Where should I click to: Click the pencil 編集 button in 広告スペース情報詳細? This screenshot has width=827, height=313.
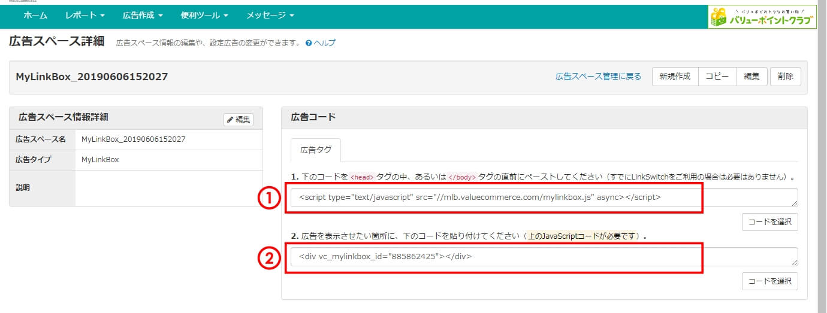click(239, 120)
